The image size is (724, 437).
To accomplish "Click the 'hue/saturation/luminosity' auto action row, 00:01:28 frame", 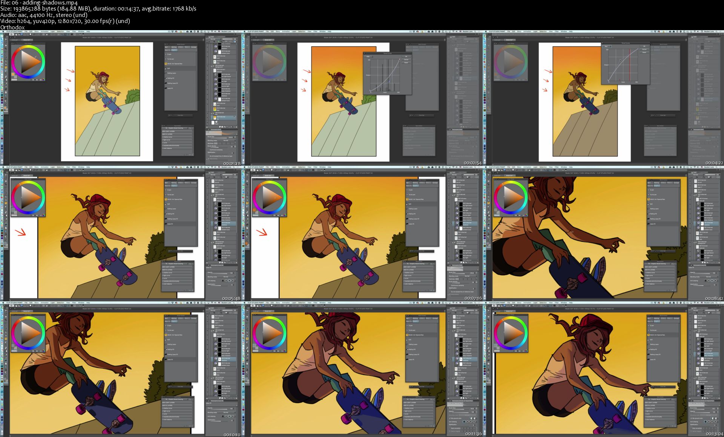I will [177, 145].
